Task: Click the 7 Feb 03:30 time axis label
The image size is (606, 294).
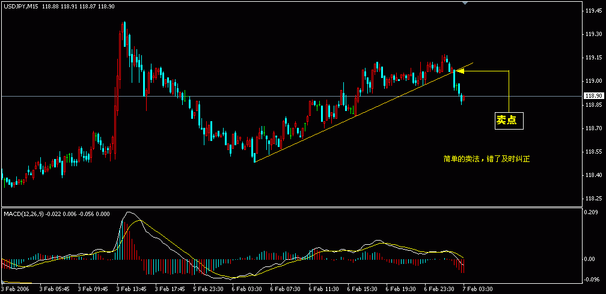Action: (477, 289)
